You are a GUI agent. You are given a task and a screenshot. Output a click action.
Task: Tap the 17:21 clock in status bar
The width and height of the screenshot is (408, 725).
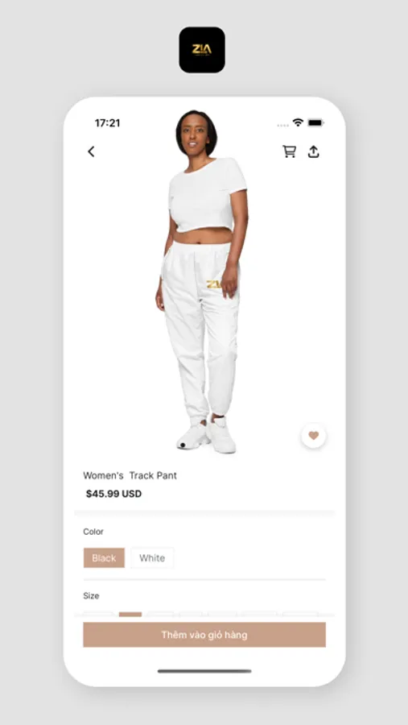[x=107, y=123]
